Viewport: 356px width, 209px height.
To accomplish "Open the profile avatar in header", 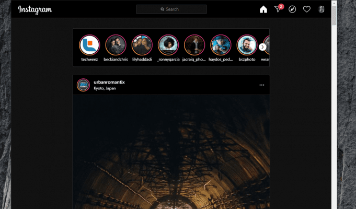I will click(321, 9).
